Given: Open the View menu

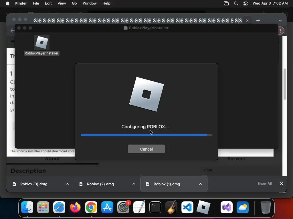Looking at the screenshot, I should (62, 3).
